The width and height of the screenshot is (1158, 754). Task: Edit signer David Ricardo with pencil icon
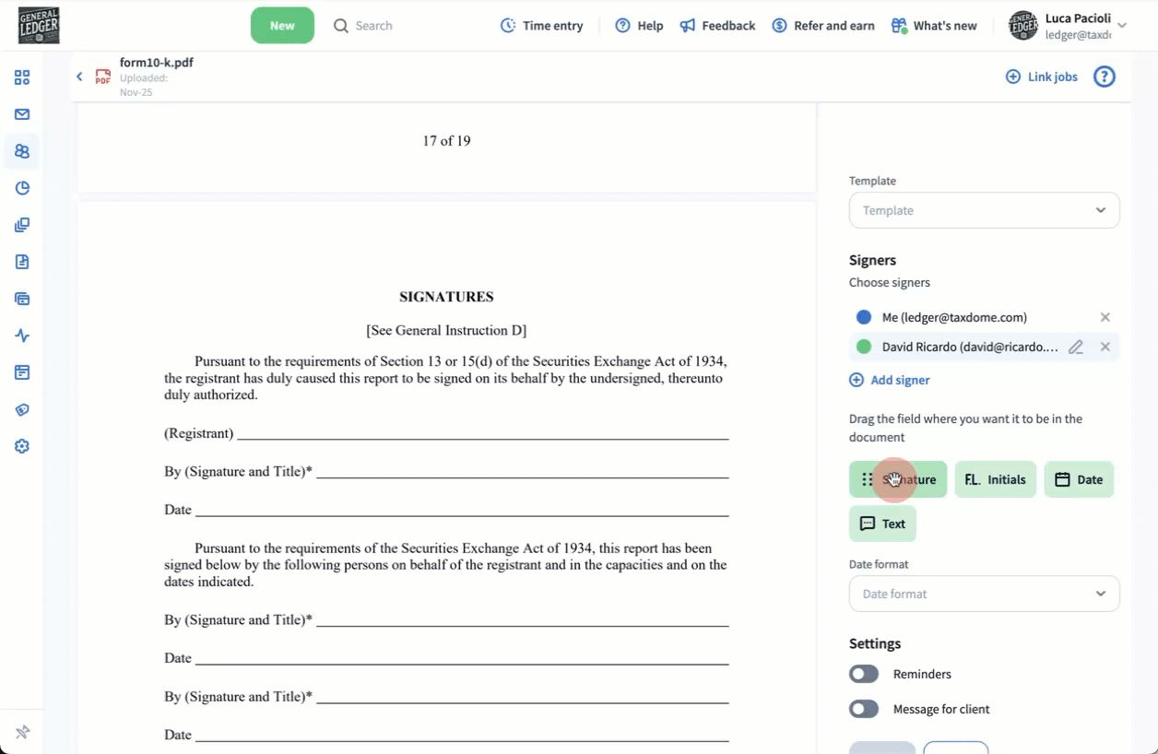(1075, 348)
